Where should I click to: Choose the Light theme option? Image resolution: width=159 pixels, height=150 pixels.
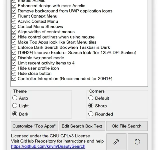click(15, 106)
